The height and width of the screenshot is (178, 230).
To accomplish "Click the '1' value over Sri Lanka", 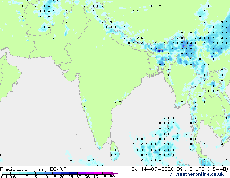I will 115,150.
